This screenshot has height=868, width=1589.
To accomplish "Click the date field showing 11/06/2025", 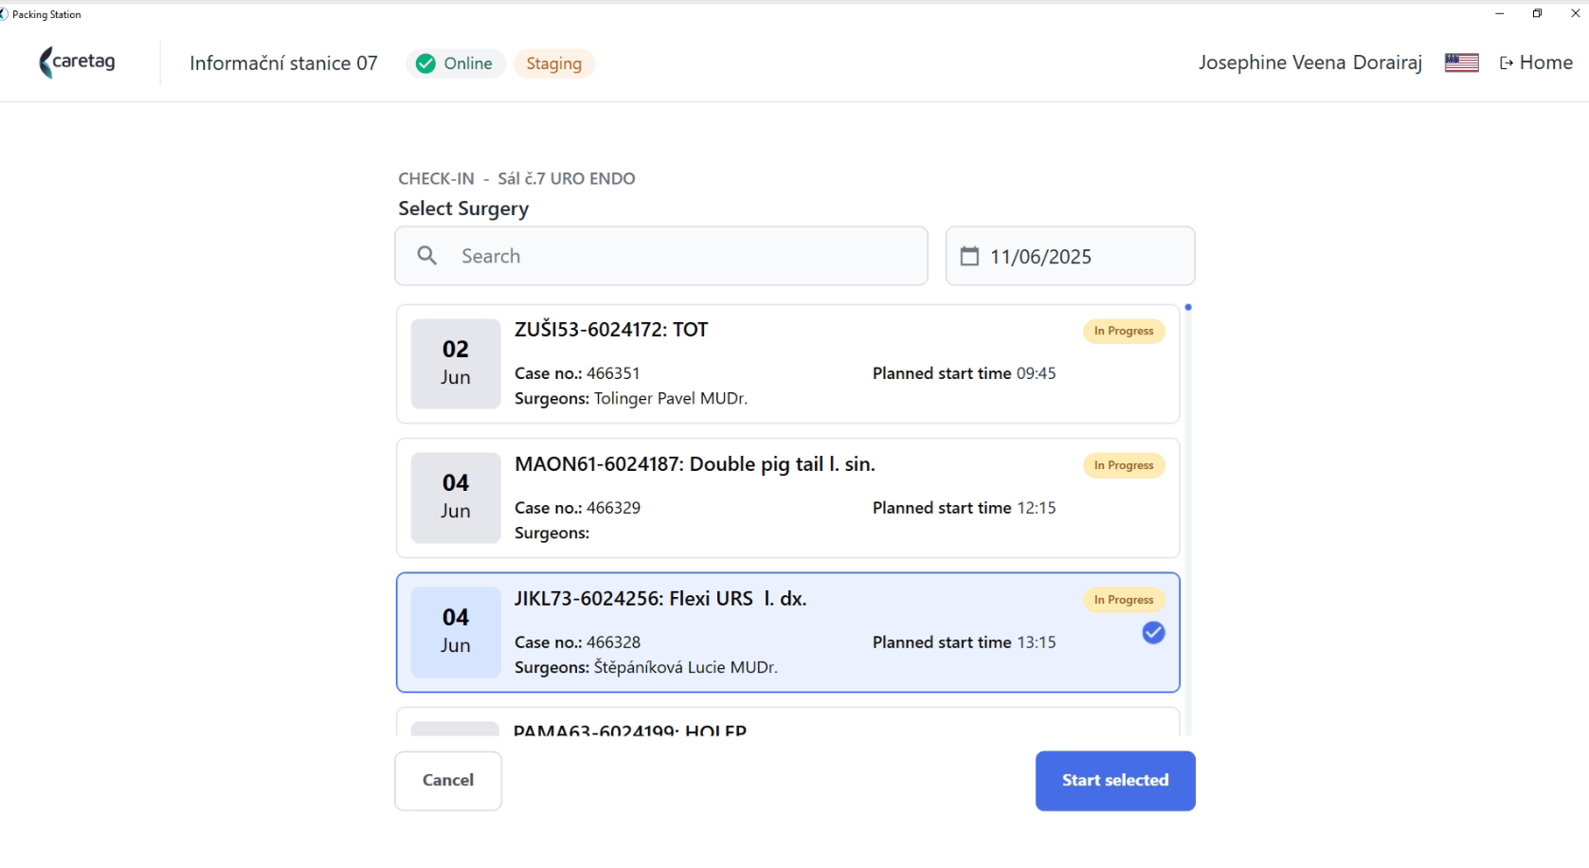I will tap(1070, 256).
